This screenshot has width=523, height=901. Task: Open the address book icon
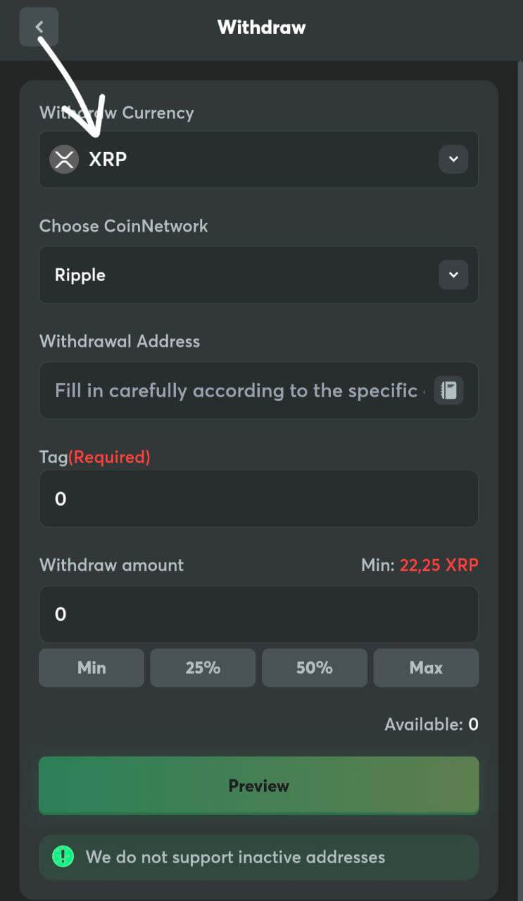(449, 390)
